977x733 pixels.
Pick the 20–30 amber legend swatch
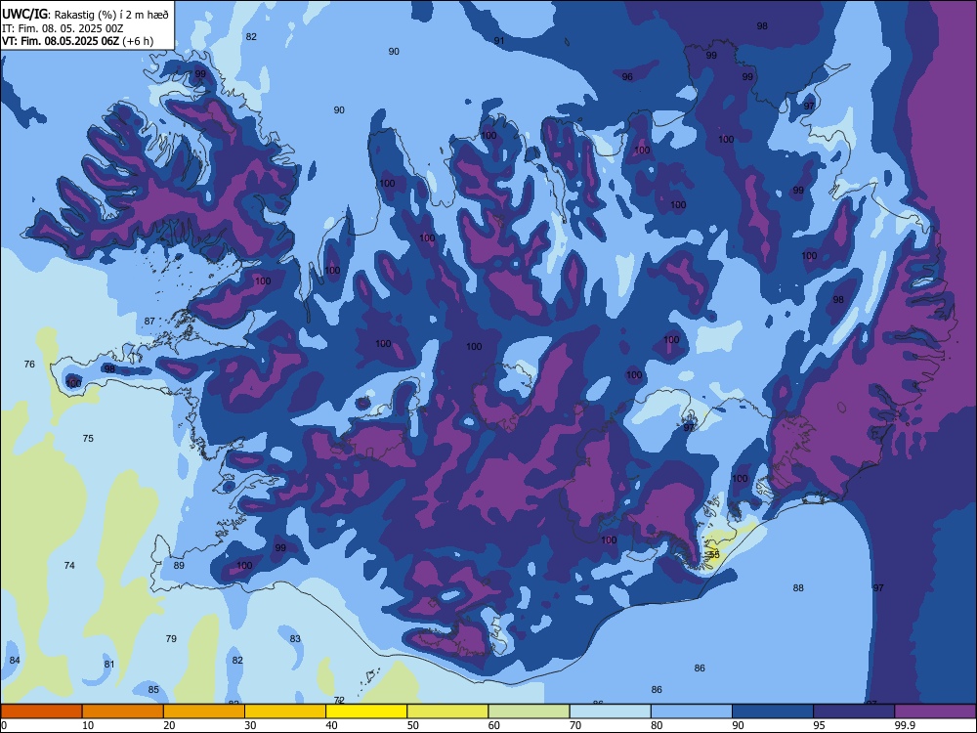click(x=204, y=711)
